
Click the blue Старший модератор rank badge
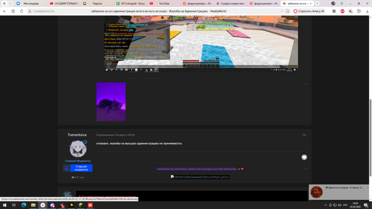pos(78,168)
